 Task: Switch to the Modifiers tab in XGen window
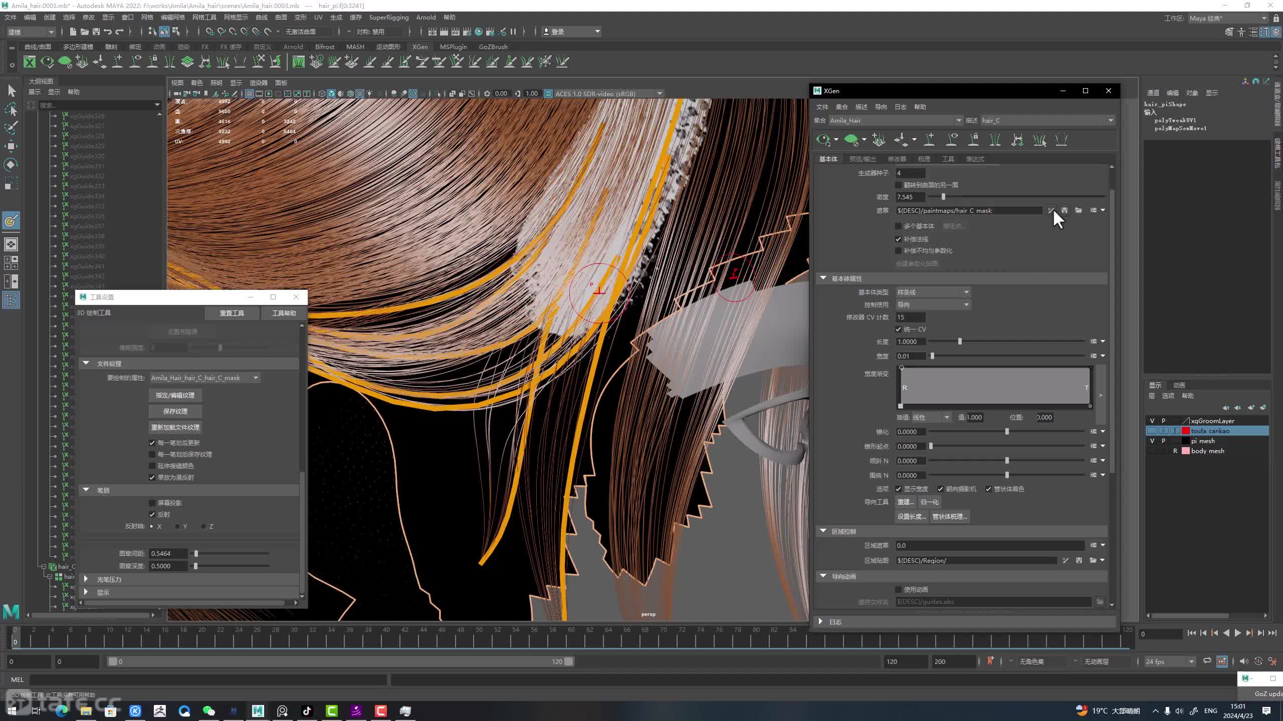(897, 159)
